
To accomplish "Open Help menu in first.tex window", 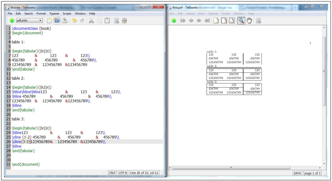I will pyautogui.click(x=92, y=13).
